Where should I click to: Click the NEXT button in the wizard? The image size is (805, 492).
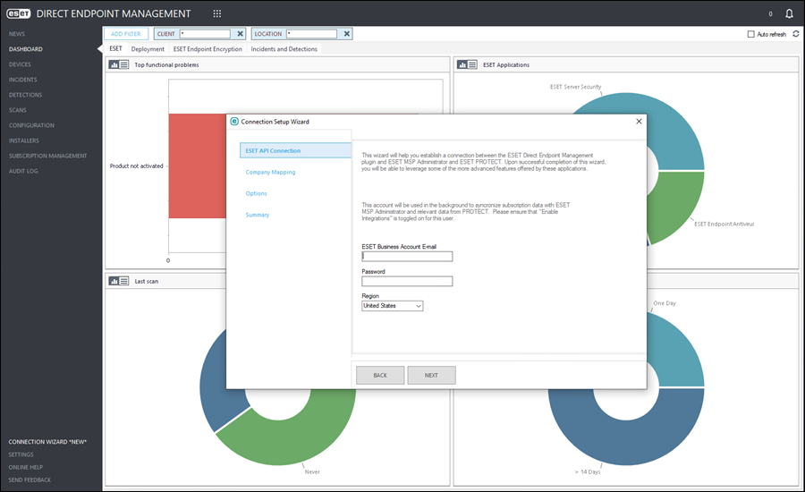point(431,376)
